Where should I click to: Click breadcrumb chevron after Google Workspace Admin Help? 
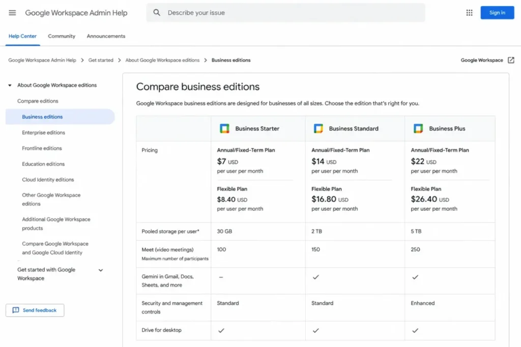pos(82,60)
